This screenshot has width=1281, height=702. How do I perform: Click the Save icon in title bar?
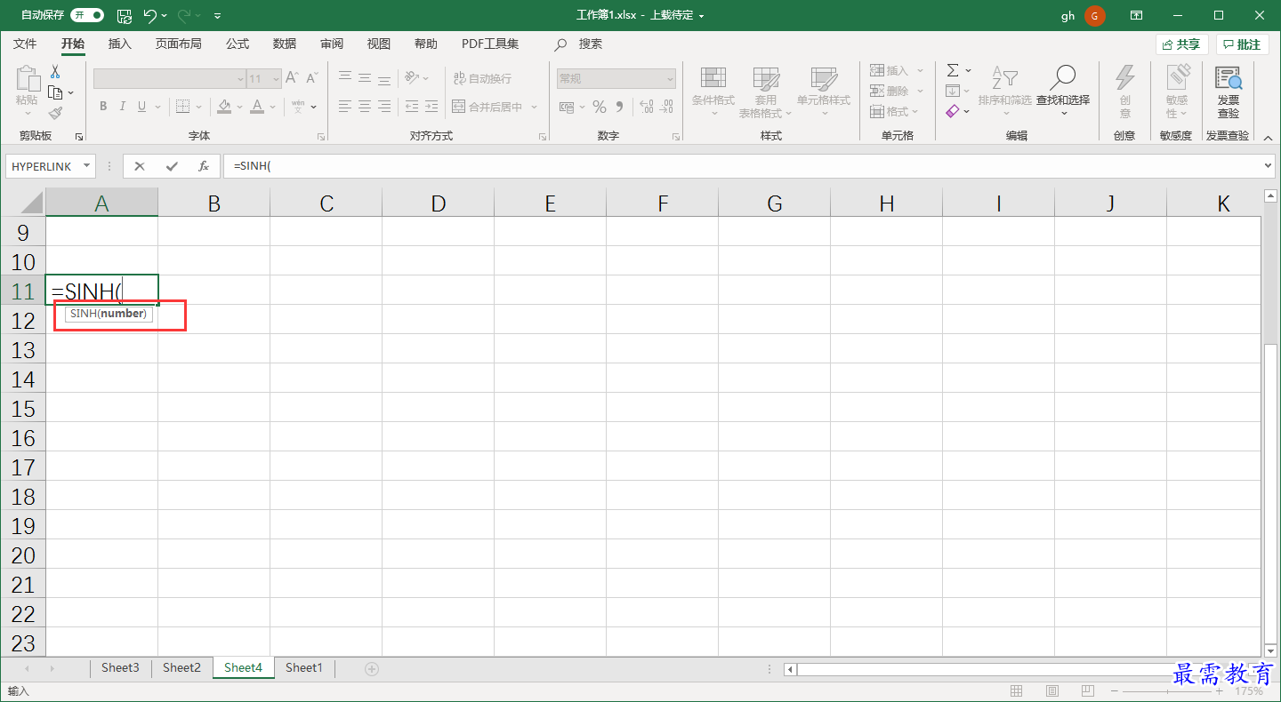click(125, 15)
